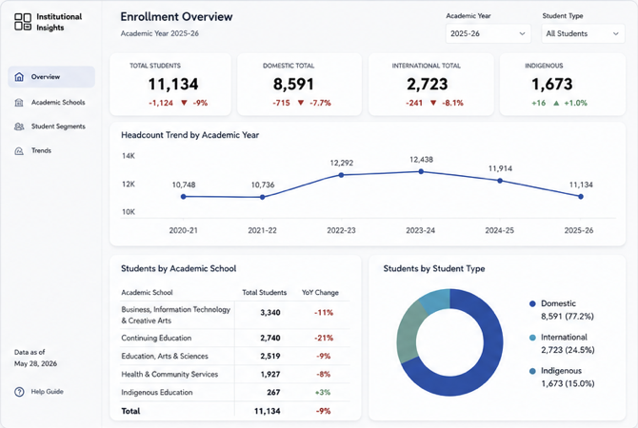
Task: Click the down triangle in Total Students card
Action: (184, 103)
